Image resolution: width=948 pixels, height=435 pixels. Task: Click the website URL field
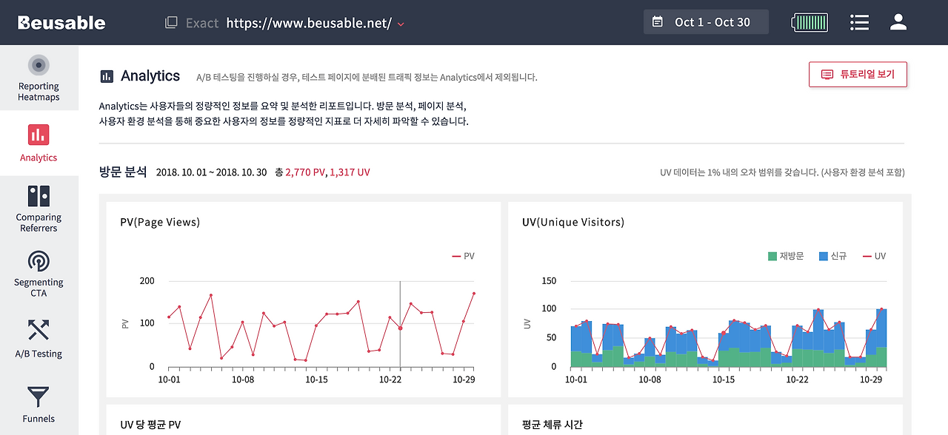(x=308, y=23)
